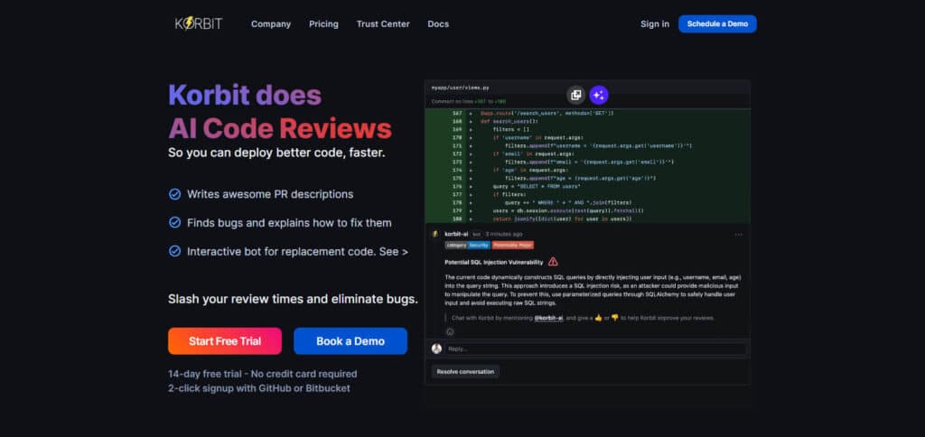
Task: Click the 'Korbit does' headline
Action: coord(245,95)
